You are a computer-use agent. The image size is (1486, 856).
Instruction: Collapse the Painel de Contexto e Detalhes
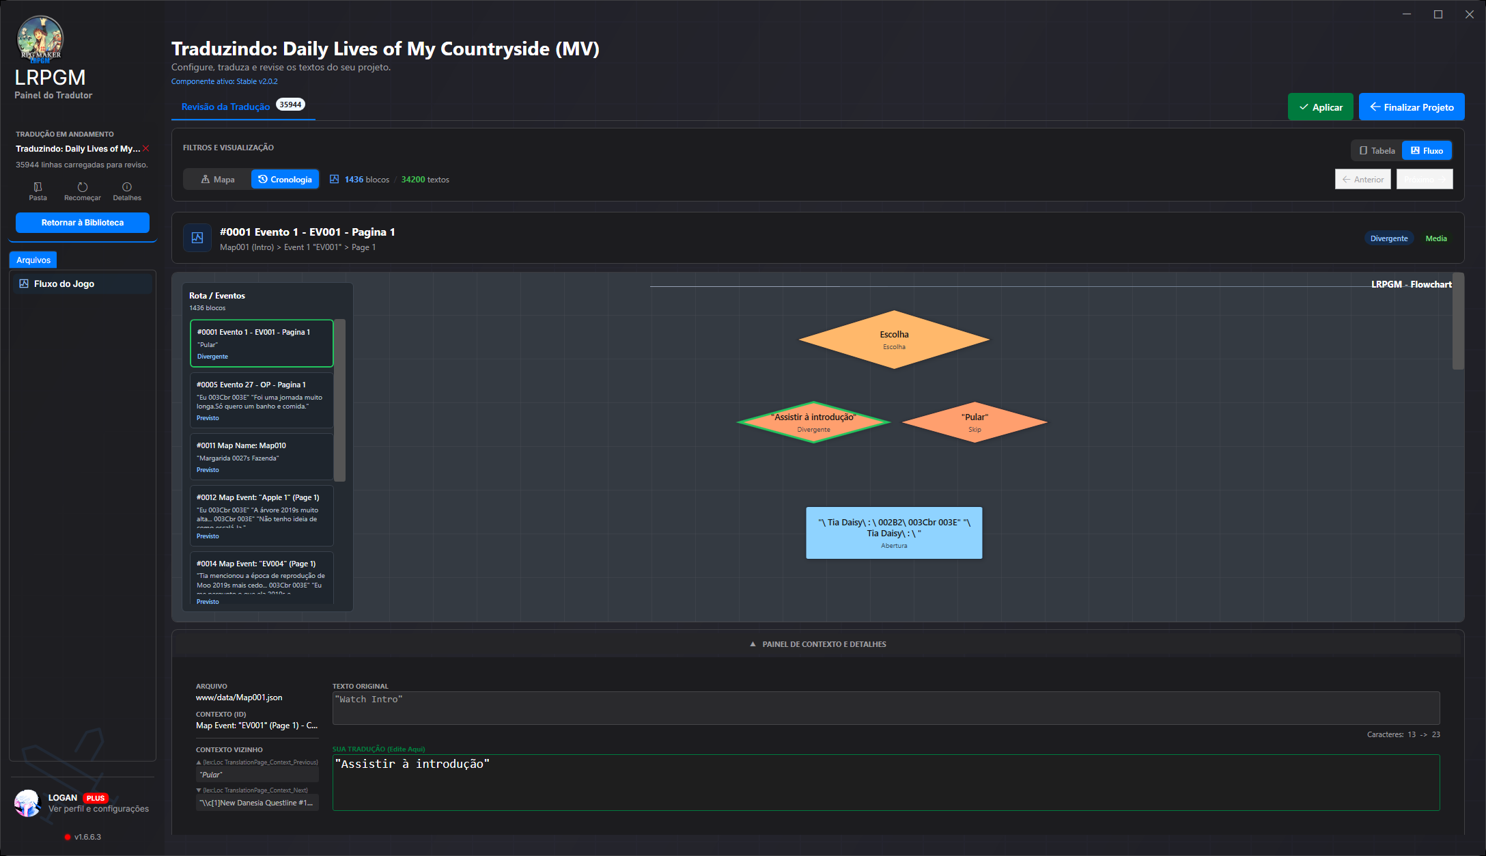click(x=817, y=644)
